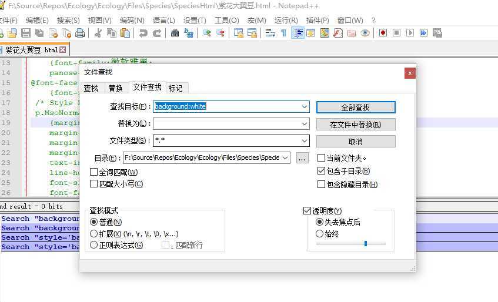Click the Close All documents toolbar icon
The height and width of the screenshot is (302, 498).
[x=66, y=33]
